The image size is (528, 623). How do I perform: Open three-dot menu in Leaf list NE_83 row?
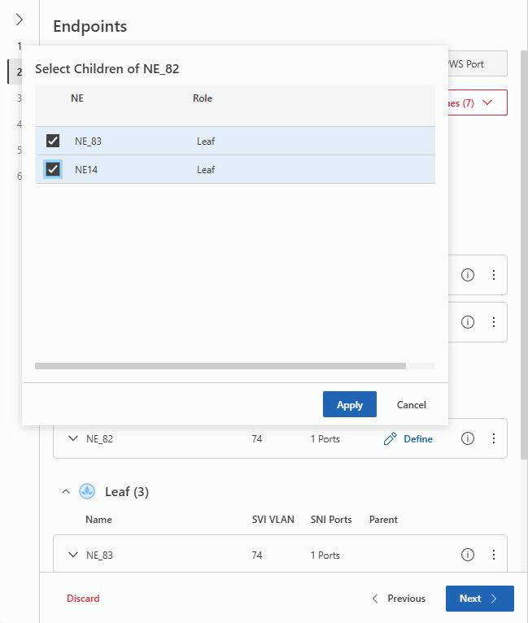click(x=493, y=555)
